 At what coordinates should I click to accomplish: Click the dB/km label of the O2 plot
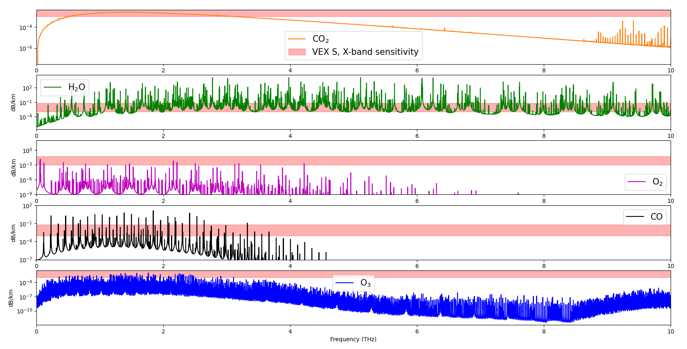tap(13, 168)
